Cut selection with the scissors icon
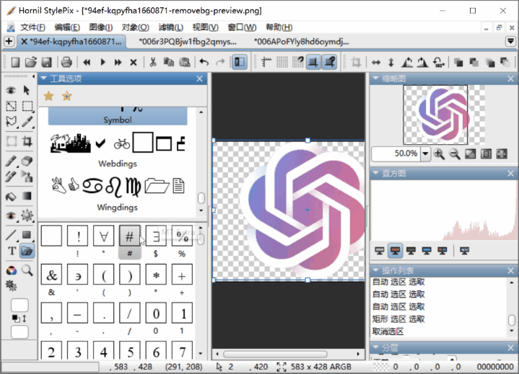The width and height of the screenshot is (519, 374). [x=152, y=62]
